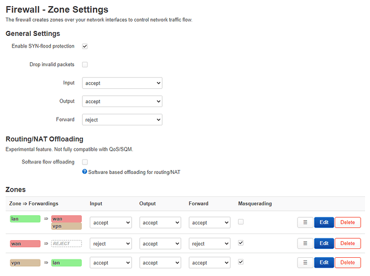The image size is (370, 276).
Task: Edit the vpn zone
Action: [x=324, y=263]
